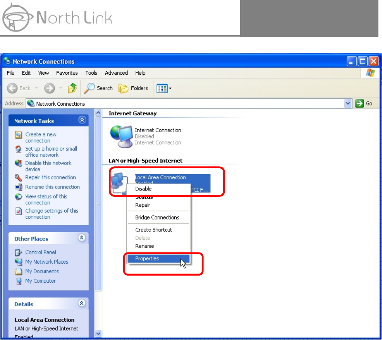Click Rename this connection link
The height and width of the screenshot is (340, 382).
52,187
